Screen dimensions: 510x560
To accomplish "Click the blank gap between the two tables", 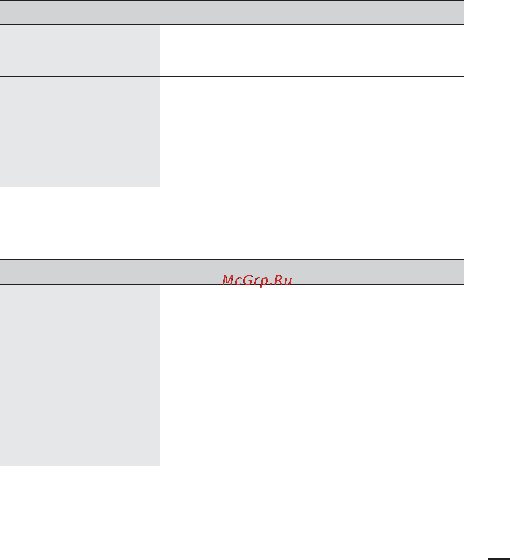I will click(x=232, y=223).
